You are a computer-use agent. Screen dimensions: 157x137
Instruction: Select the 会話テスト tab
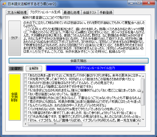(89, 13)
